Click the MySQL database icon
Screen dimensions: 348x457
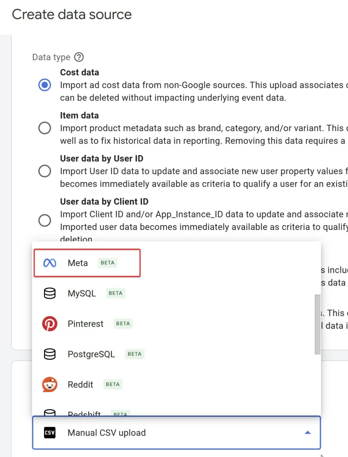[50, 293]
